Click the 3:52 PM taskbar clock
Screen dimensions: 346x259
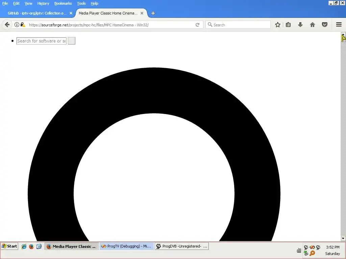[x=333, y=247]
